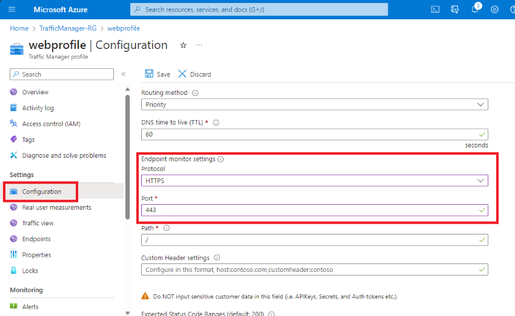The width and height of the screenshot is (515, 316).
Task: Collapse the sidebar with double chevron
Action: pos(124,74)
